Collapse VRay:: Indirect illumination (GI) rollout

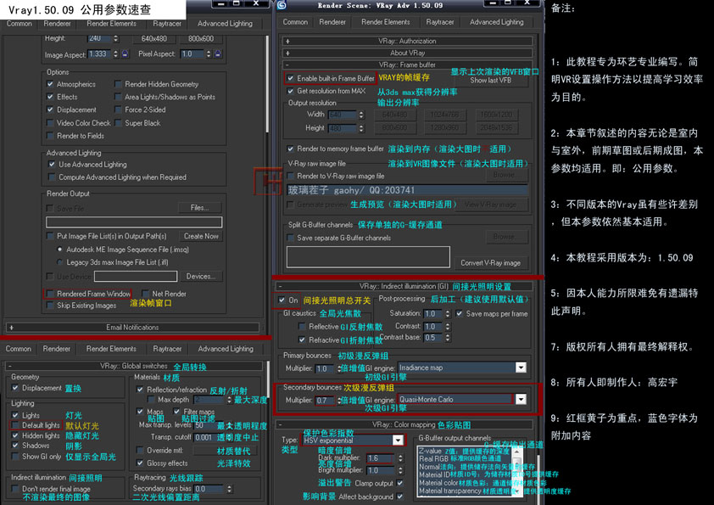point(404,286)
